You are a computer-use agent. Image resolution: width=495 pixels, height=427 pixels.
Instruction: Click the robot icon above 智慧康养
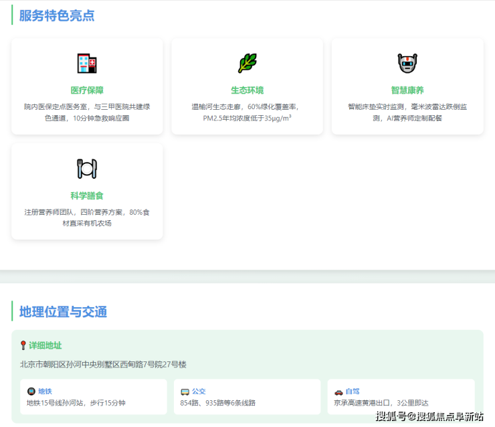[x=407, y=64]
